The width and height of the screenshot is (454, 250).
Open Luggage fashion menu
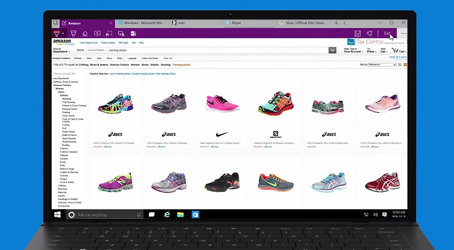pos(132,58)
